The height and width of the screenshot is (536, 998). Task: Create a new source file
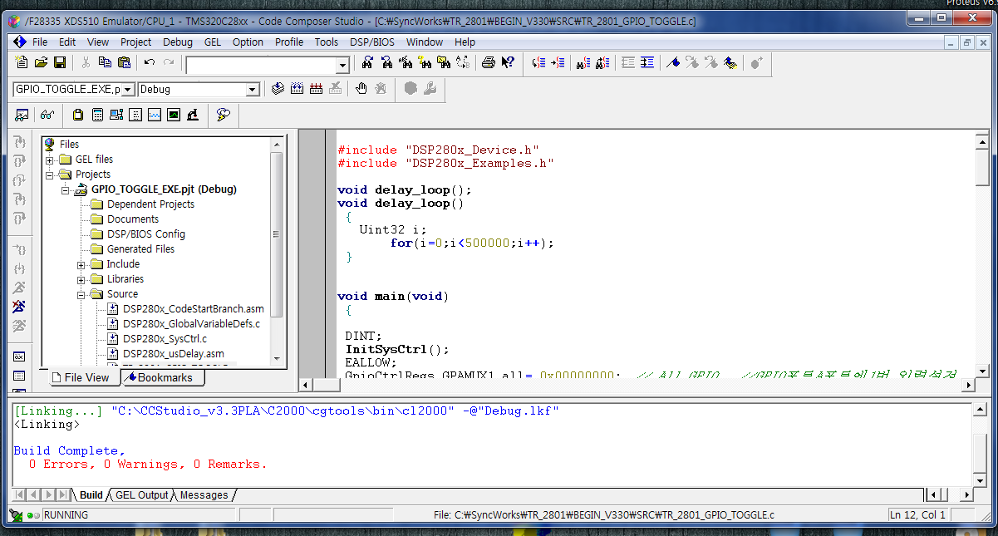pyautogui.click(x=22, y=62)
